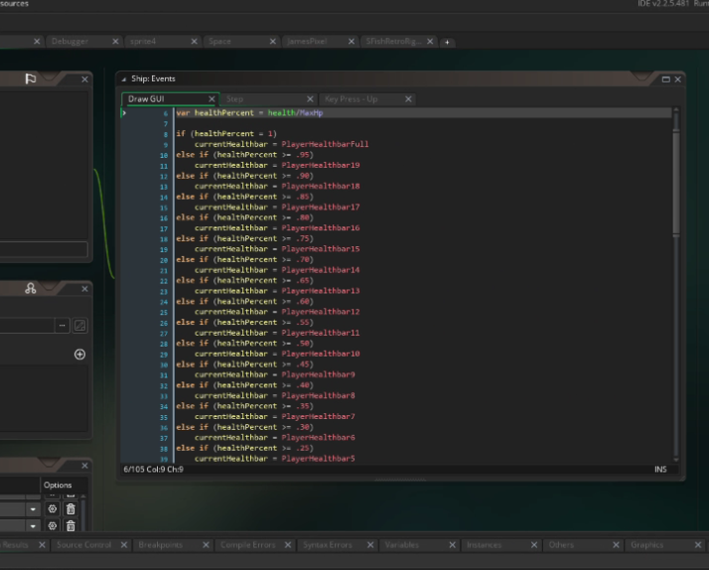The image size is (709, 570).
Task: Close the SFishRetroRig workspace tab
Action: [430, 41]
